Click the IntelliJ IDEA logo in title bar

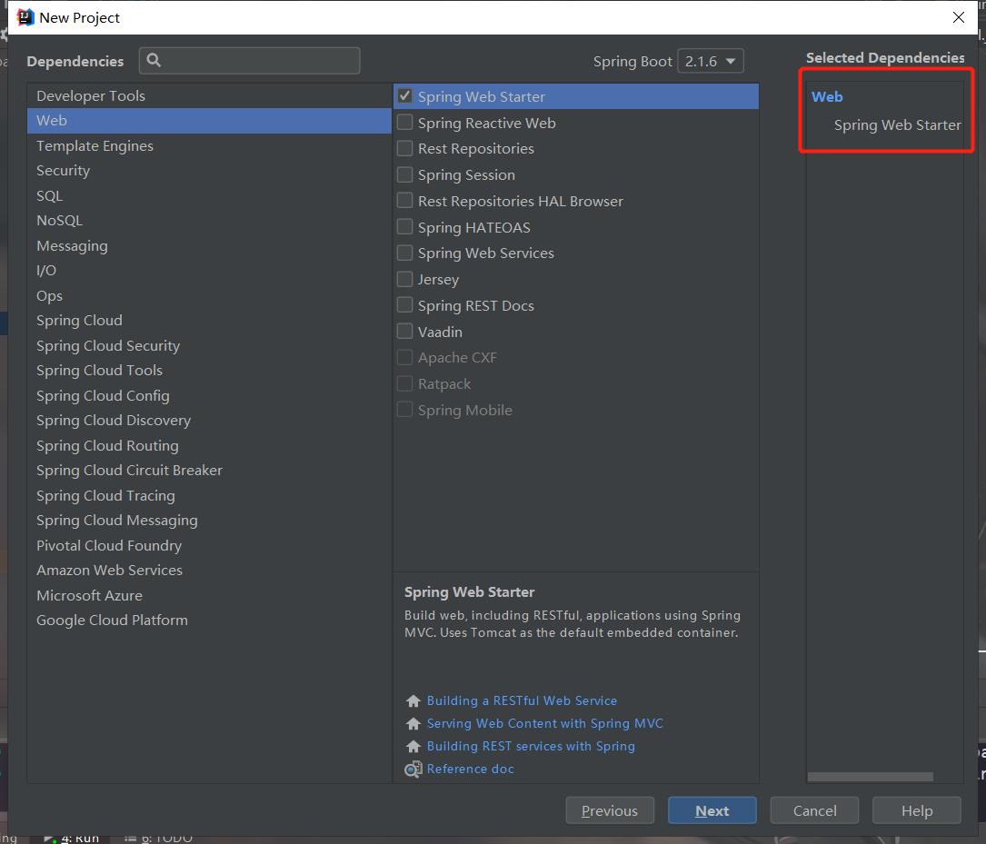[x=25, y=17]
